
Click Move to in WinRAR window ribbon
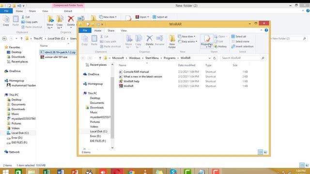point(129,42)
